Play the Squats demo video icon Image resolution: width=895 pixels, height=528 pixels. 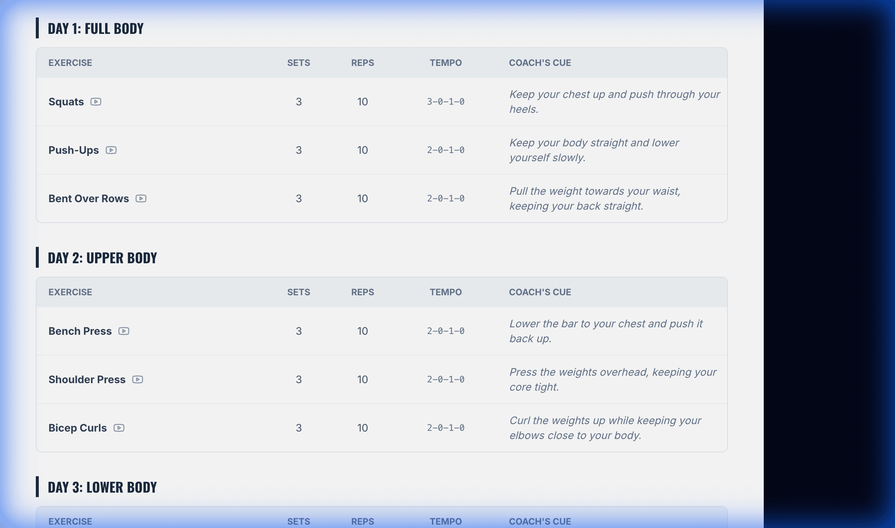pos(96,102)
